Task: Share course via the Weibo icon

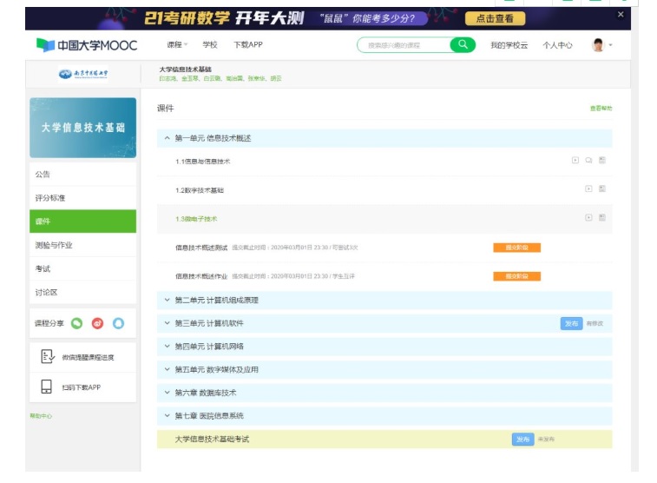Action: [x=97, y=323]
